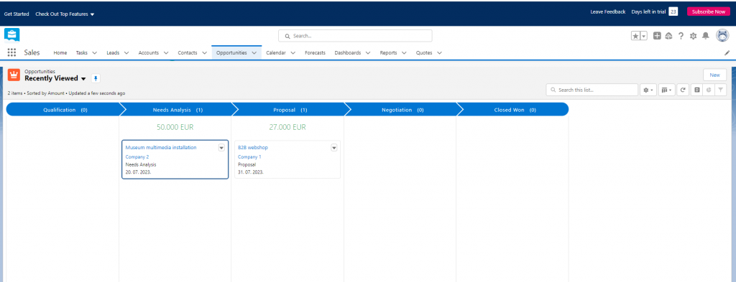Viewport: 736px width, 282px height.
Task: Click the 50.000 EUR column total
Action: point(175,127)
